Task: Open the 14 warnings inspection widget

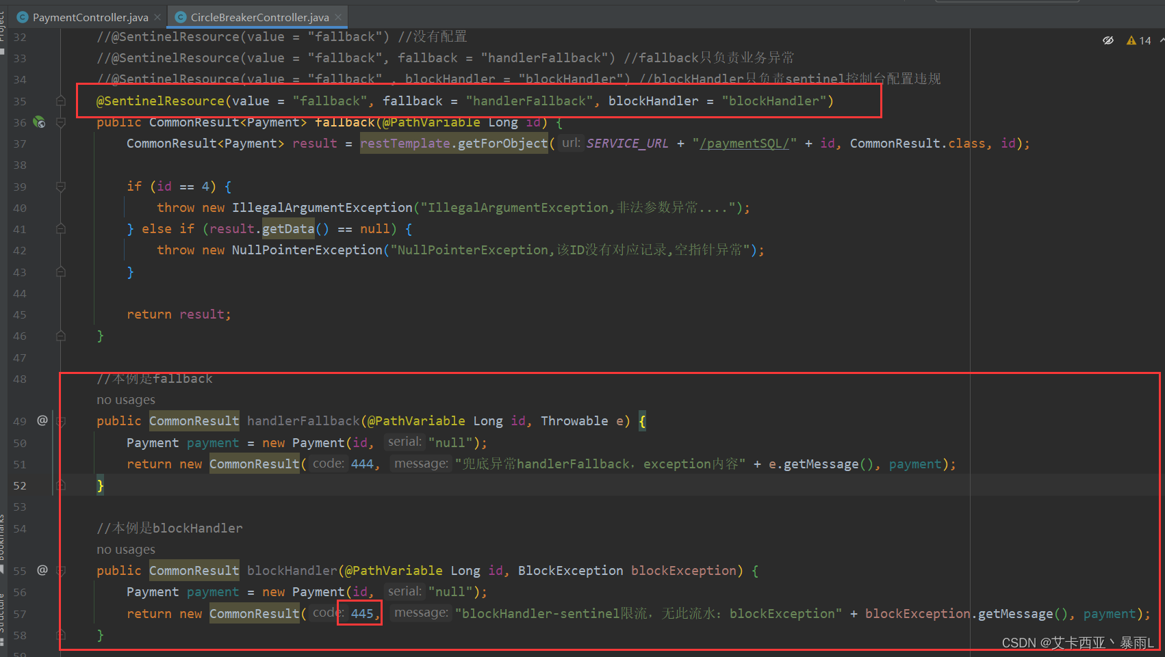Action: (1139, 40)
